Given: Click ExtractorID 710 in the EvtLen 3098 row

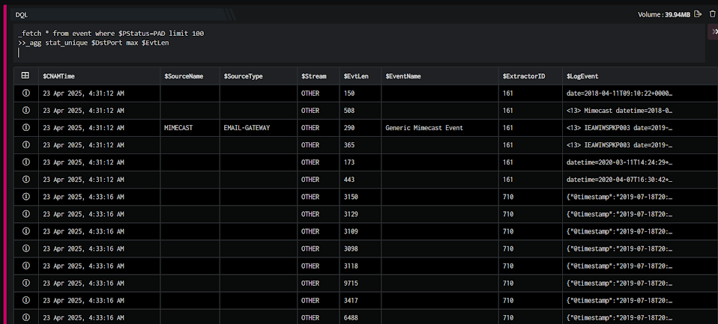Looking at the screenshot, I should (x=508, y=248).
